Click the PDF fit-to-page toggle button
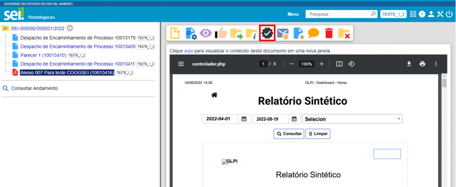The height and width of the screenshot is (187, 456). pos(339,64)
